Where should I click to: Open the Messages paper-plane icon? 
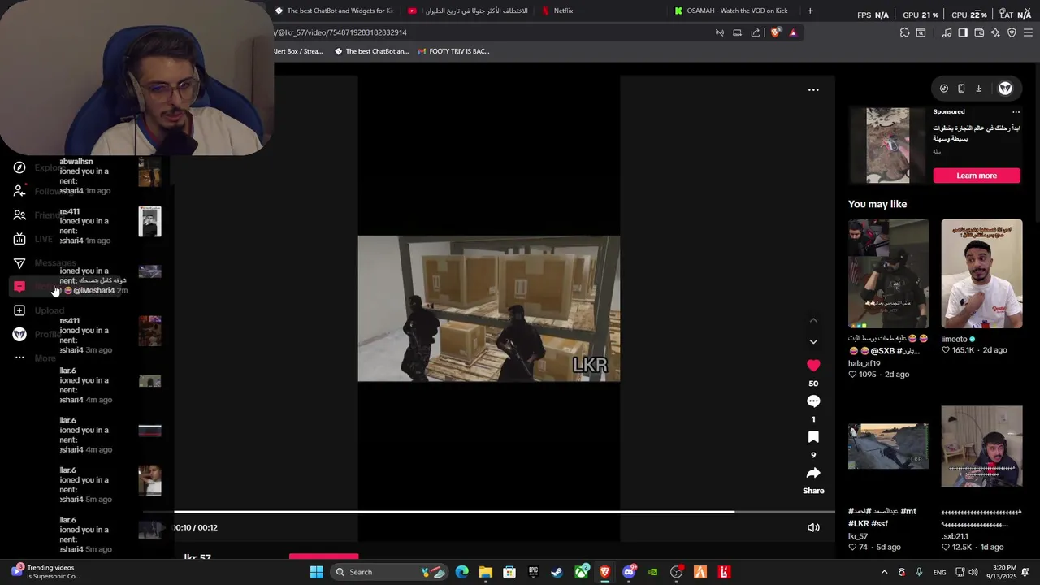[19, 263]
